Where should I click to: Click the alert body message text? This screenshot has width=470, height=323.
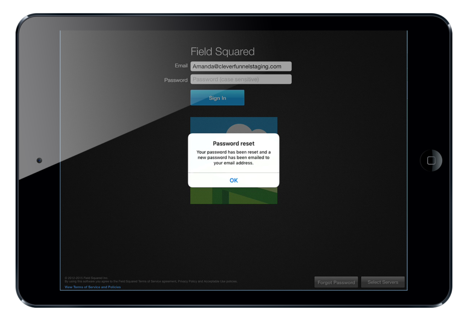point(234,157)
